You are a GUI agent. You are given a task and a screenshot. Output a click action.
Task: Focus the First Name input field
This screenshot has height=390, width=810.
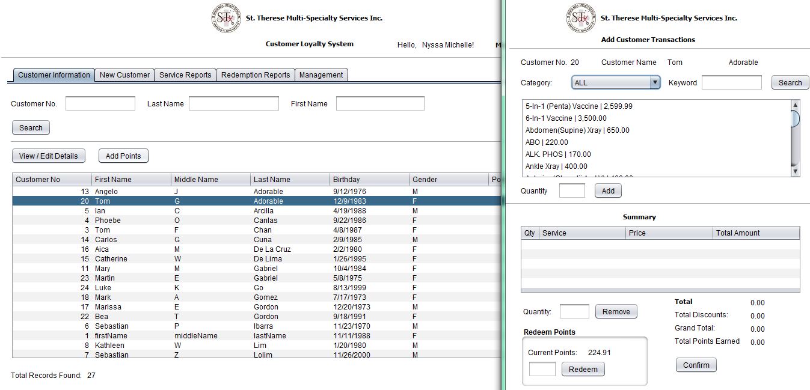(x=380, y=103)
